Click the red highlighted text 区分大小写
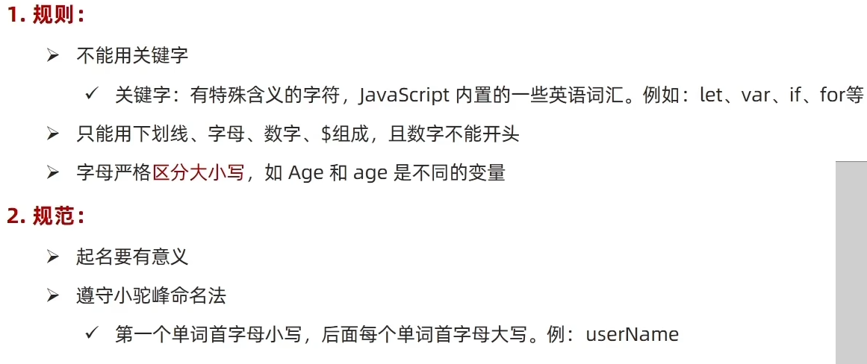This screenshot has height=364, width=867. (198, 173)
